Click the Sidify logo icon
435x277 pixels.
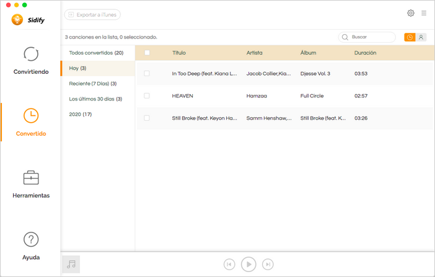(x=17, y=20)
